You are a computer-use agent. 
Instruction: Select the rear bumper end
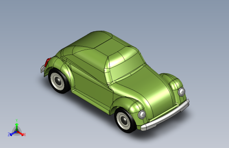[x=43, y=69]
